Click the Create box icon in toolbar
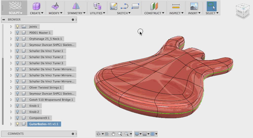This screenshot has height=138, width=253. click(x=37, y=6)
